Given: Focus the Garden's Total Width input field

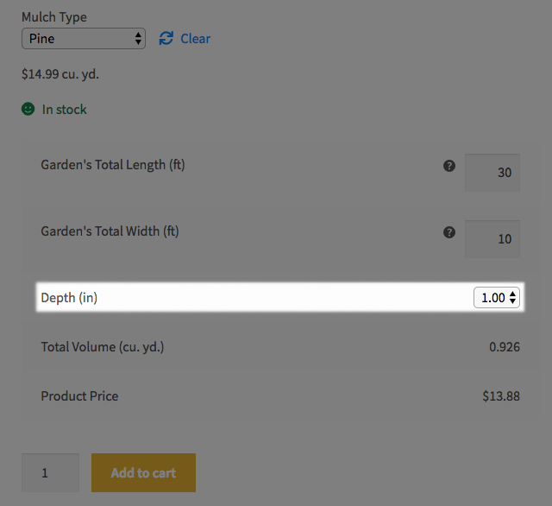Looking at the screenshot, I should tap(492, 238).
